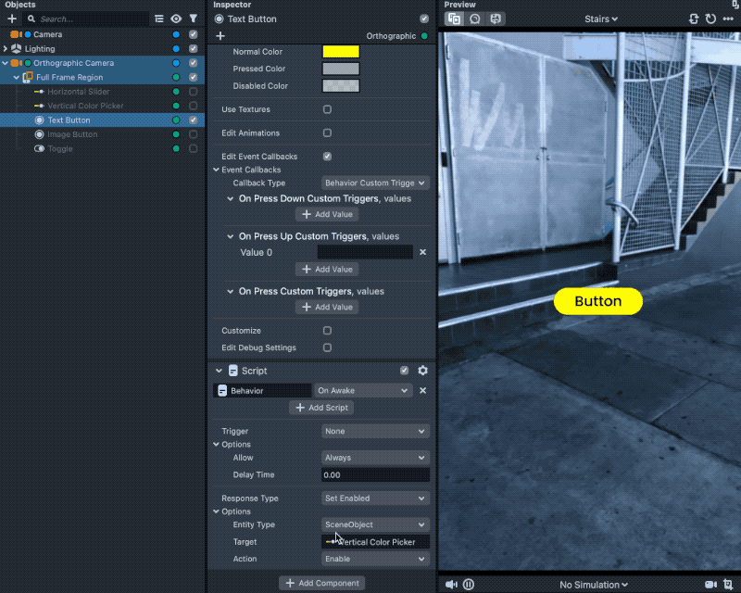Enable the Use Textures checkbox
This screenshot has height=593, width=741.
[327, 109]
